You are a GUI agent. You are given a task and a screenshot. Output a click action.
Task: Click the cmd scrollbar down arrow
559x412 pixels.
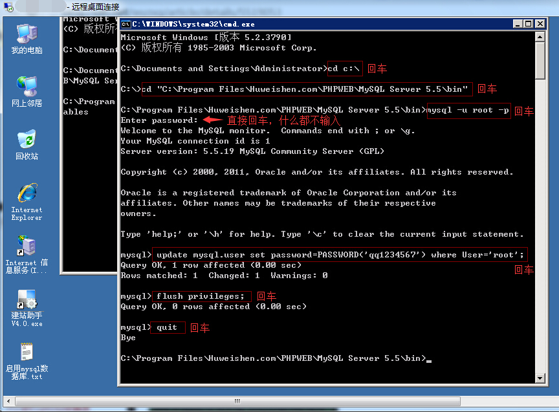click(540, 378)
